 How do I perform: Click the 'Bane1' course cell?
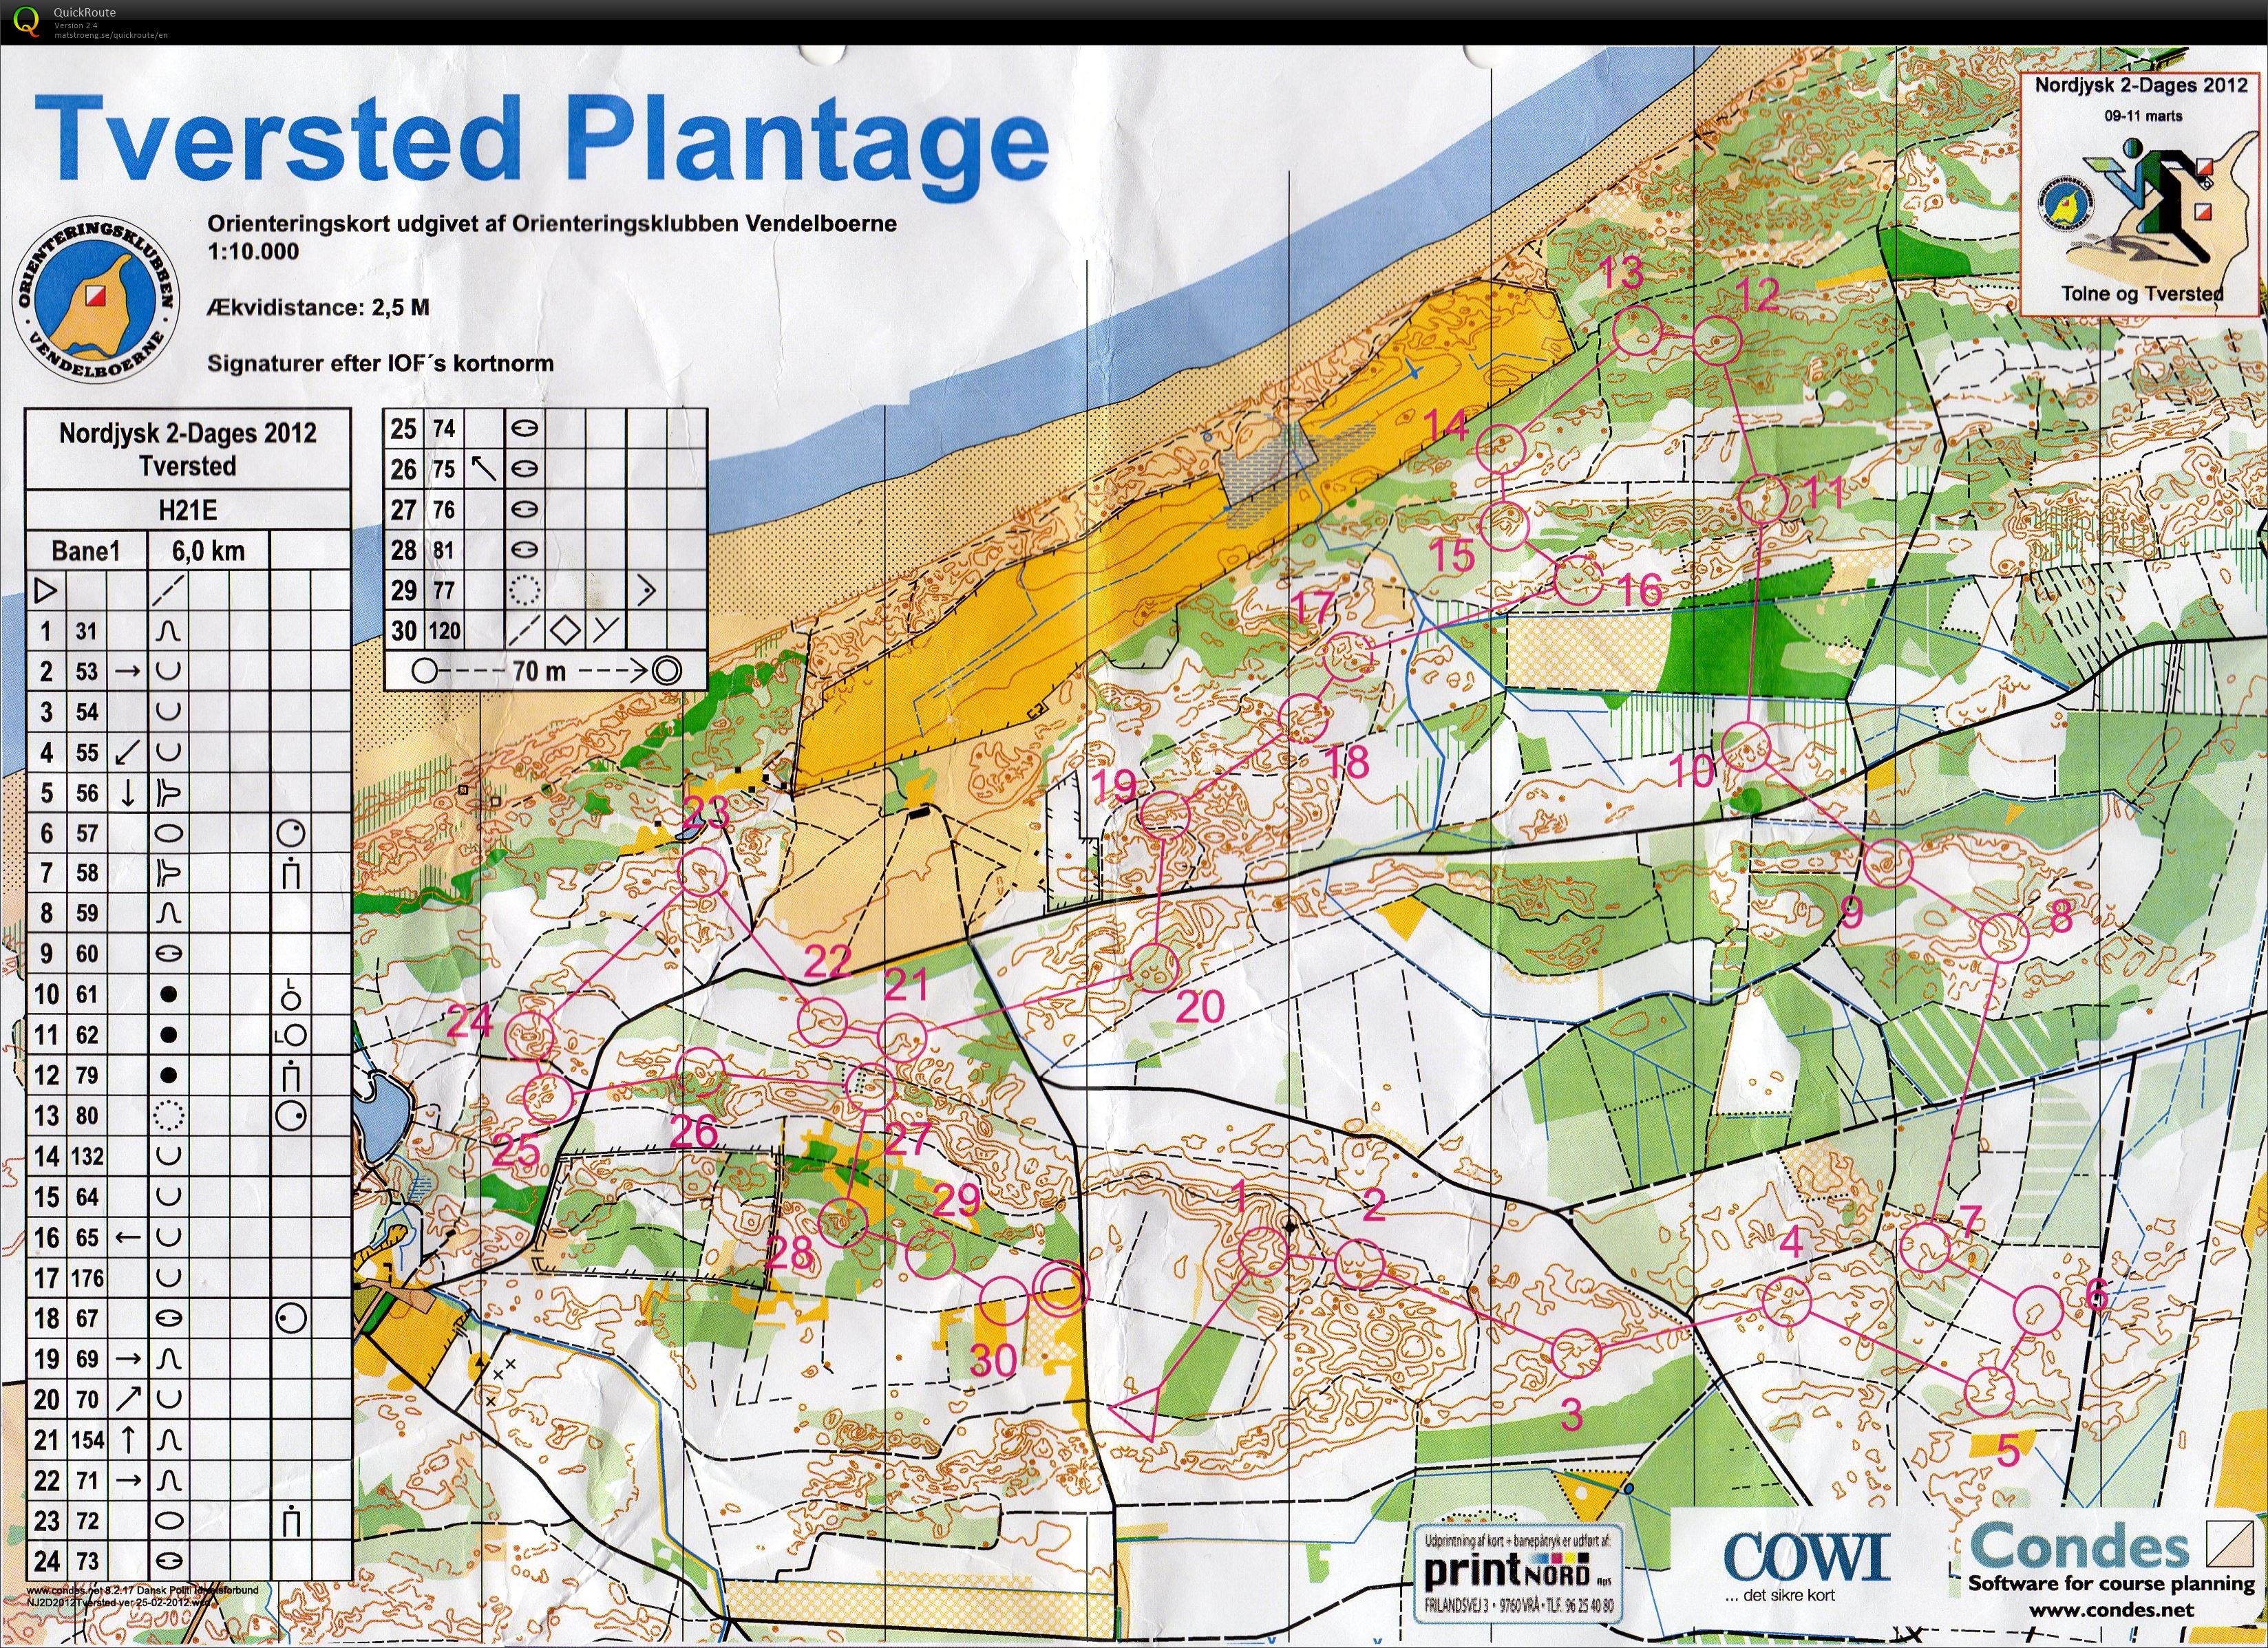(x=85, y=550)
